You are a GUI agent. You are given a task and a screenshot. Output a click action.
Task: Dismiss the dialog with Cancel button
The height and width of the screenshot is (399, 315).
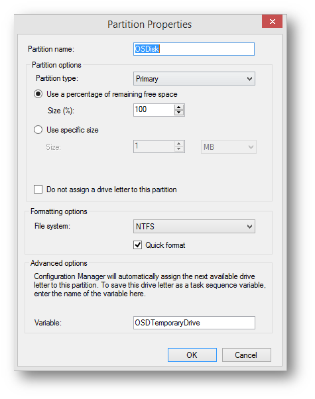pos(246,355)
